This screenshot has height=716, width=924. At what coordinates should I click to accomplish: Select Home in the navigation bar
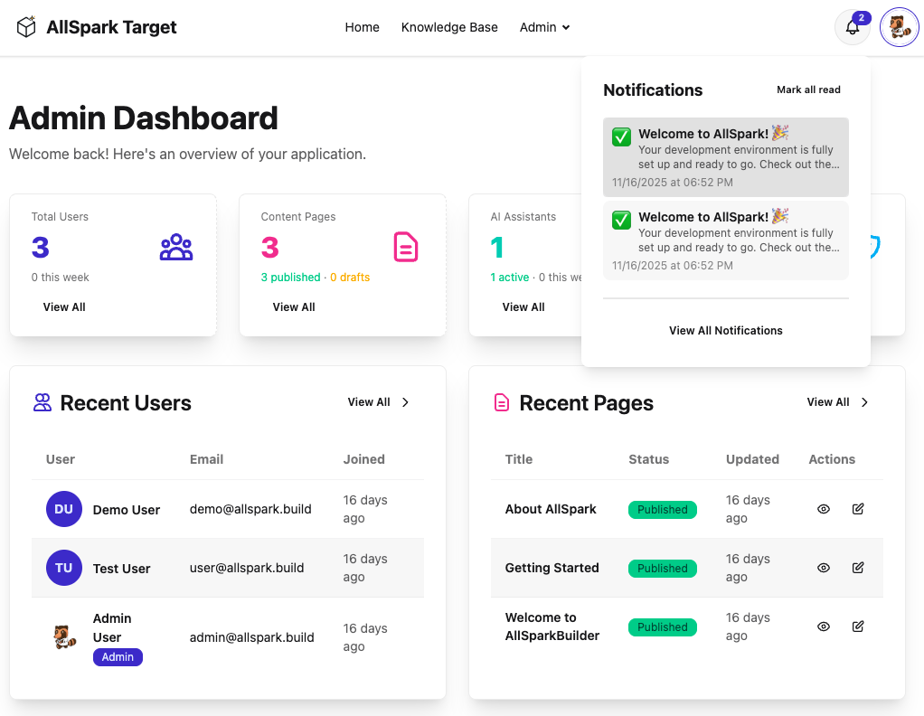tap(362, 27)
